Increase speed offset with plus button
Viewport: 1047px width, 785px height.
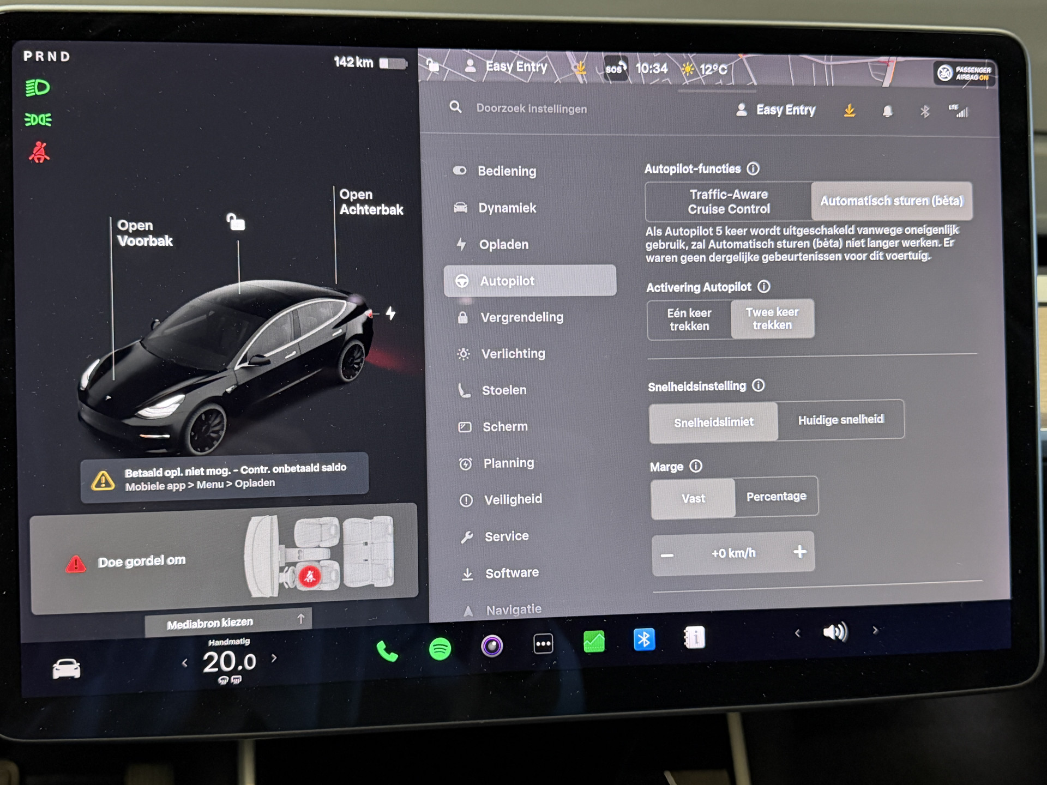click(x=799, y=552)
